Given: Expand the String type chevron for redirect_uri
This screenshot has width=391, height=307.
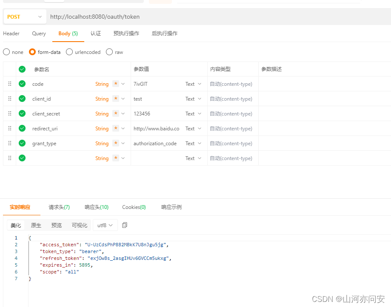Looking at the screenshot, I should tap(123, 129).
